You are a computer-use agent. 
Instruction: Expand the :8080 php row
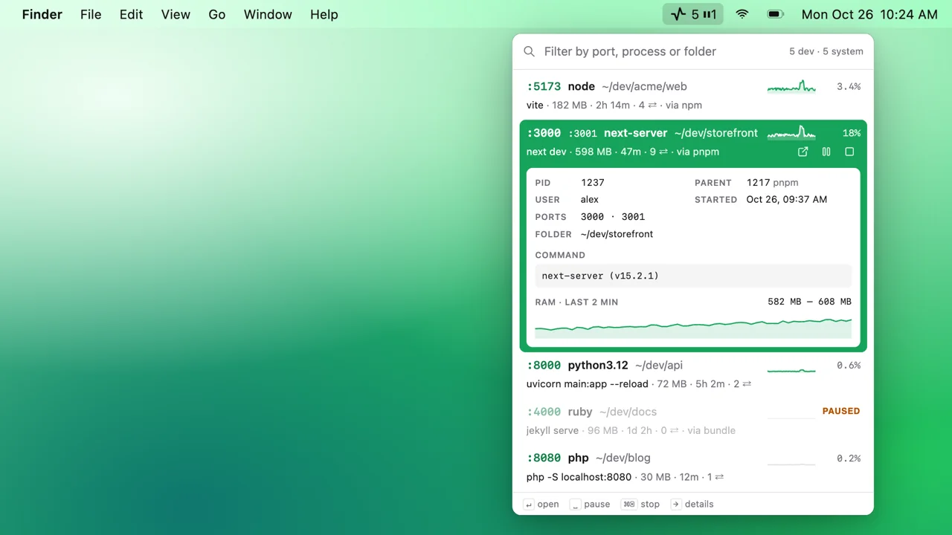(693, 467)
